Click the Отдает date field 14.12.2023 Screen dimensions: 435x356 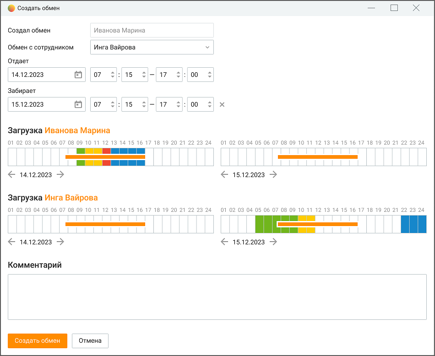click(x=47, y=75)
